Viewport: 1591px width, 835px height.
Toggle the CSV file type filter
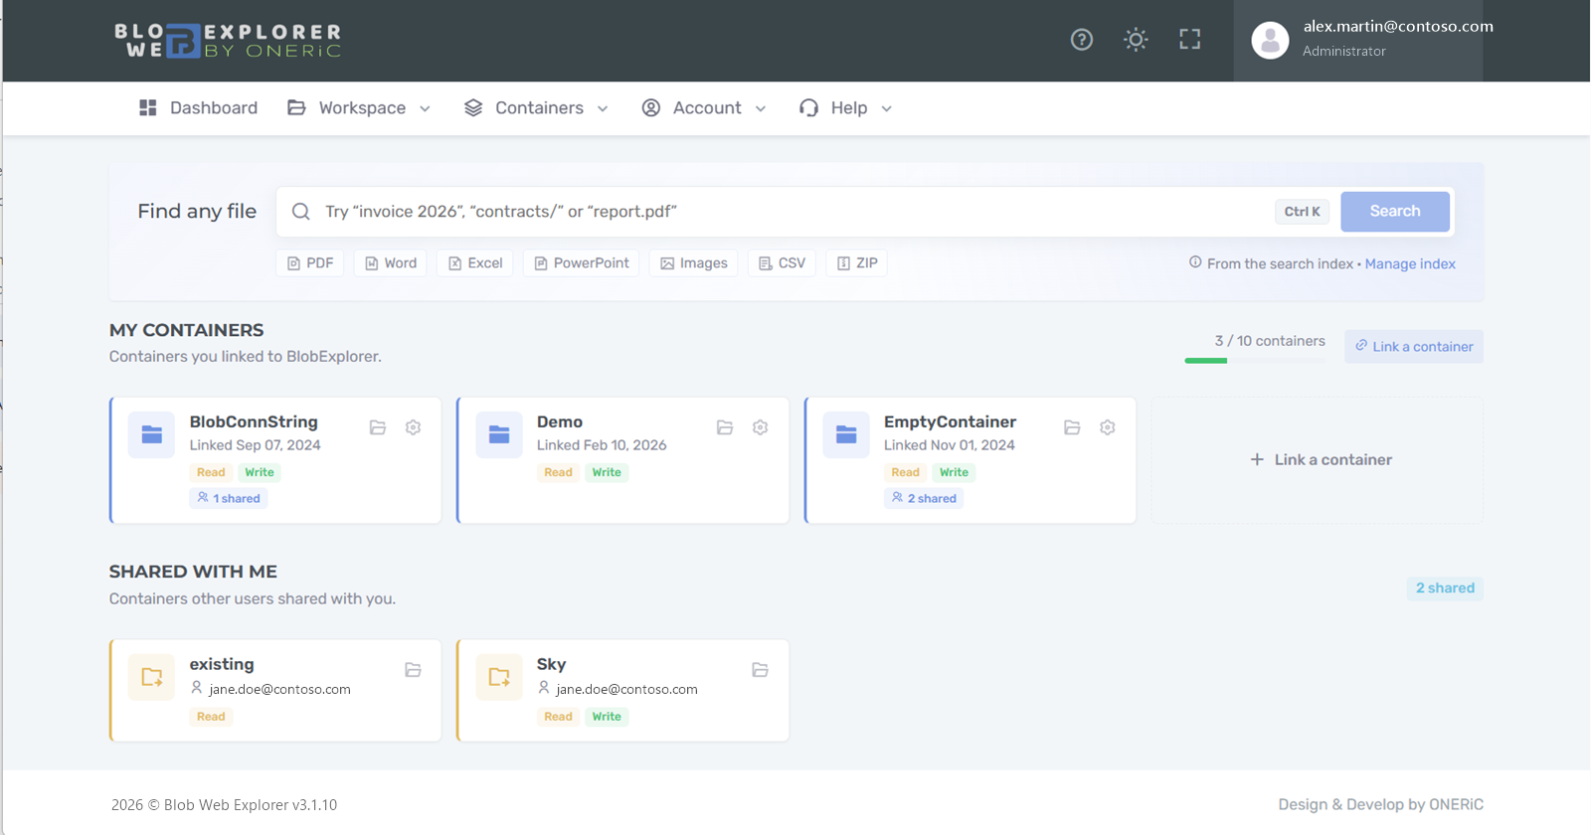point(783,263)
